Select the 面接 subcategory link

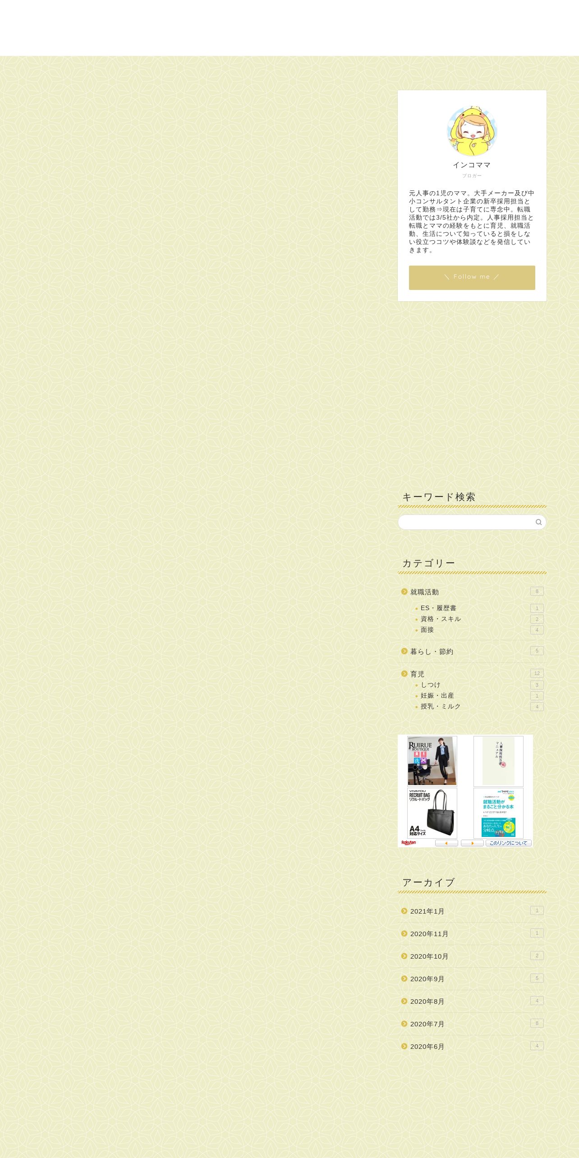tap(427, 630)
